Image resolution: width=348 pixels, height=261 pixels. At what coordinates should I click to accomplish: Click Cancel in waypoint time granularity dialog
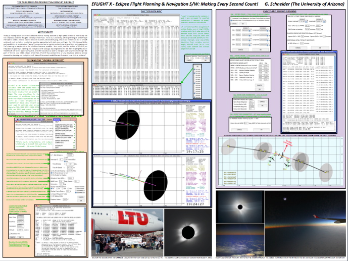pyautogui.click(x=189, y=60)
